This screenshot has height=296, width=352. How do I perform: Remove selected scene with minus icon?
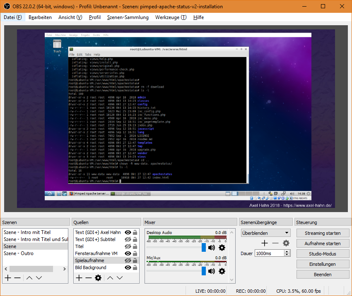click(17, 278)
